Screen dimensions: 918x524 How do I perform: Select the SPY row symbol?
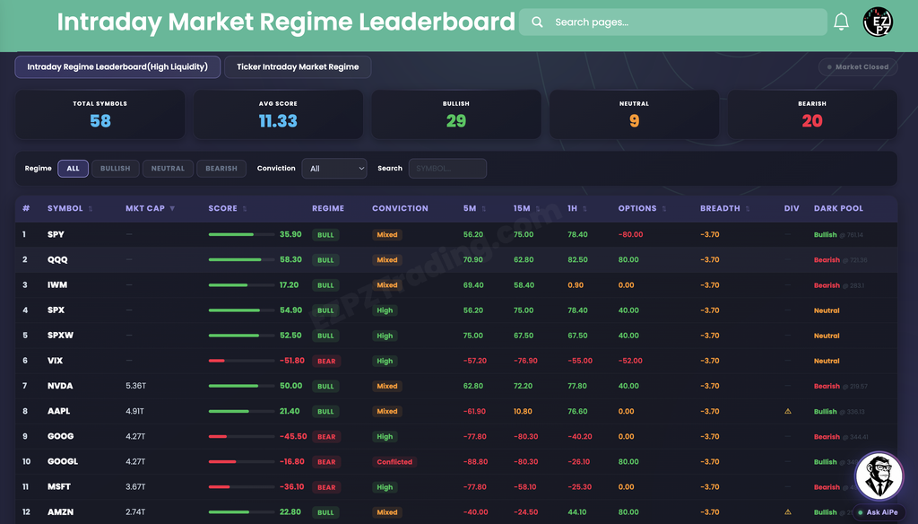click(x=56, y=234)
